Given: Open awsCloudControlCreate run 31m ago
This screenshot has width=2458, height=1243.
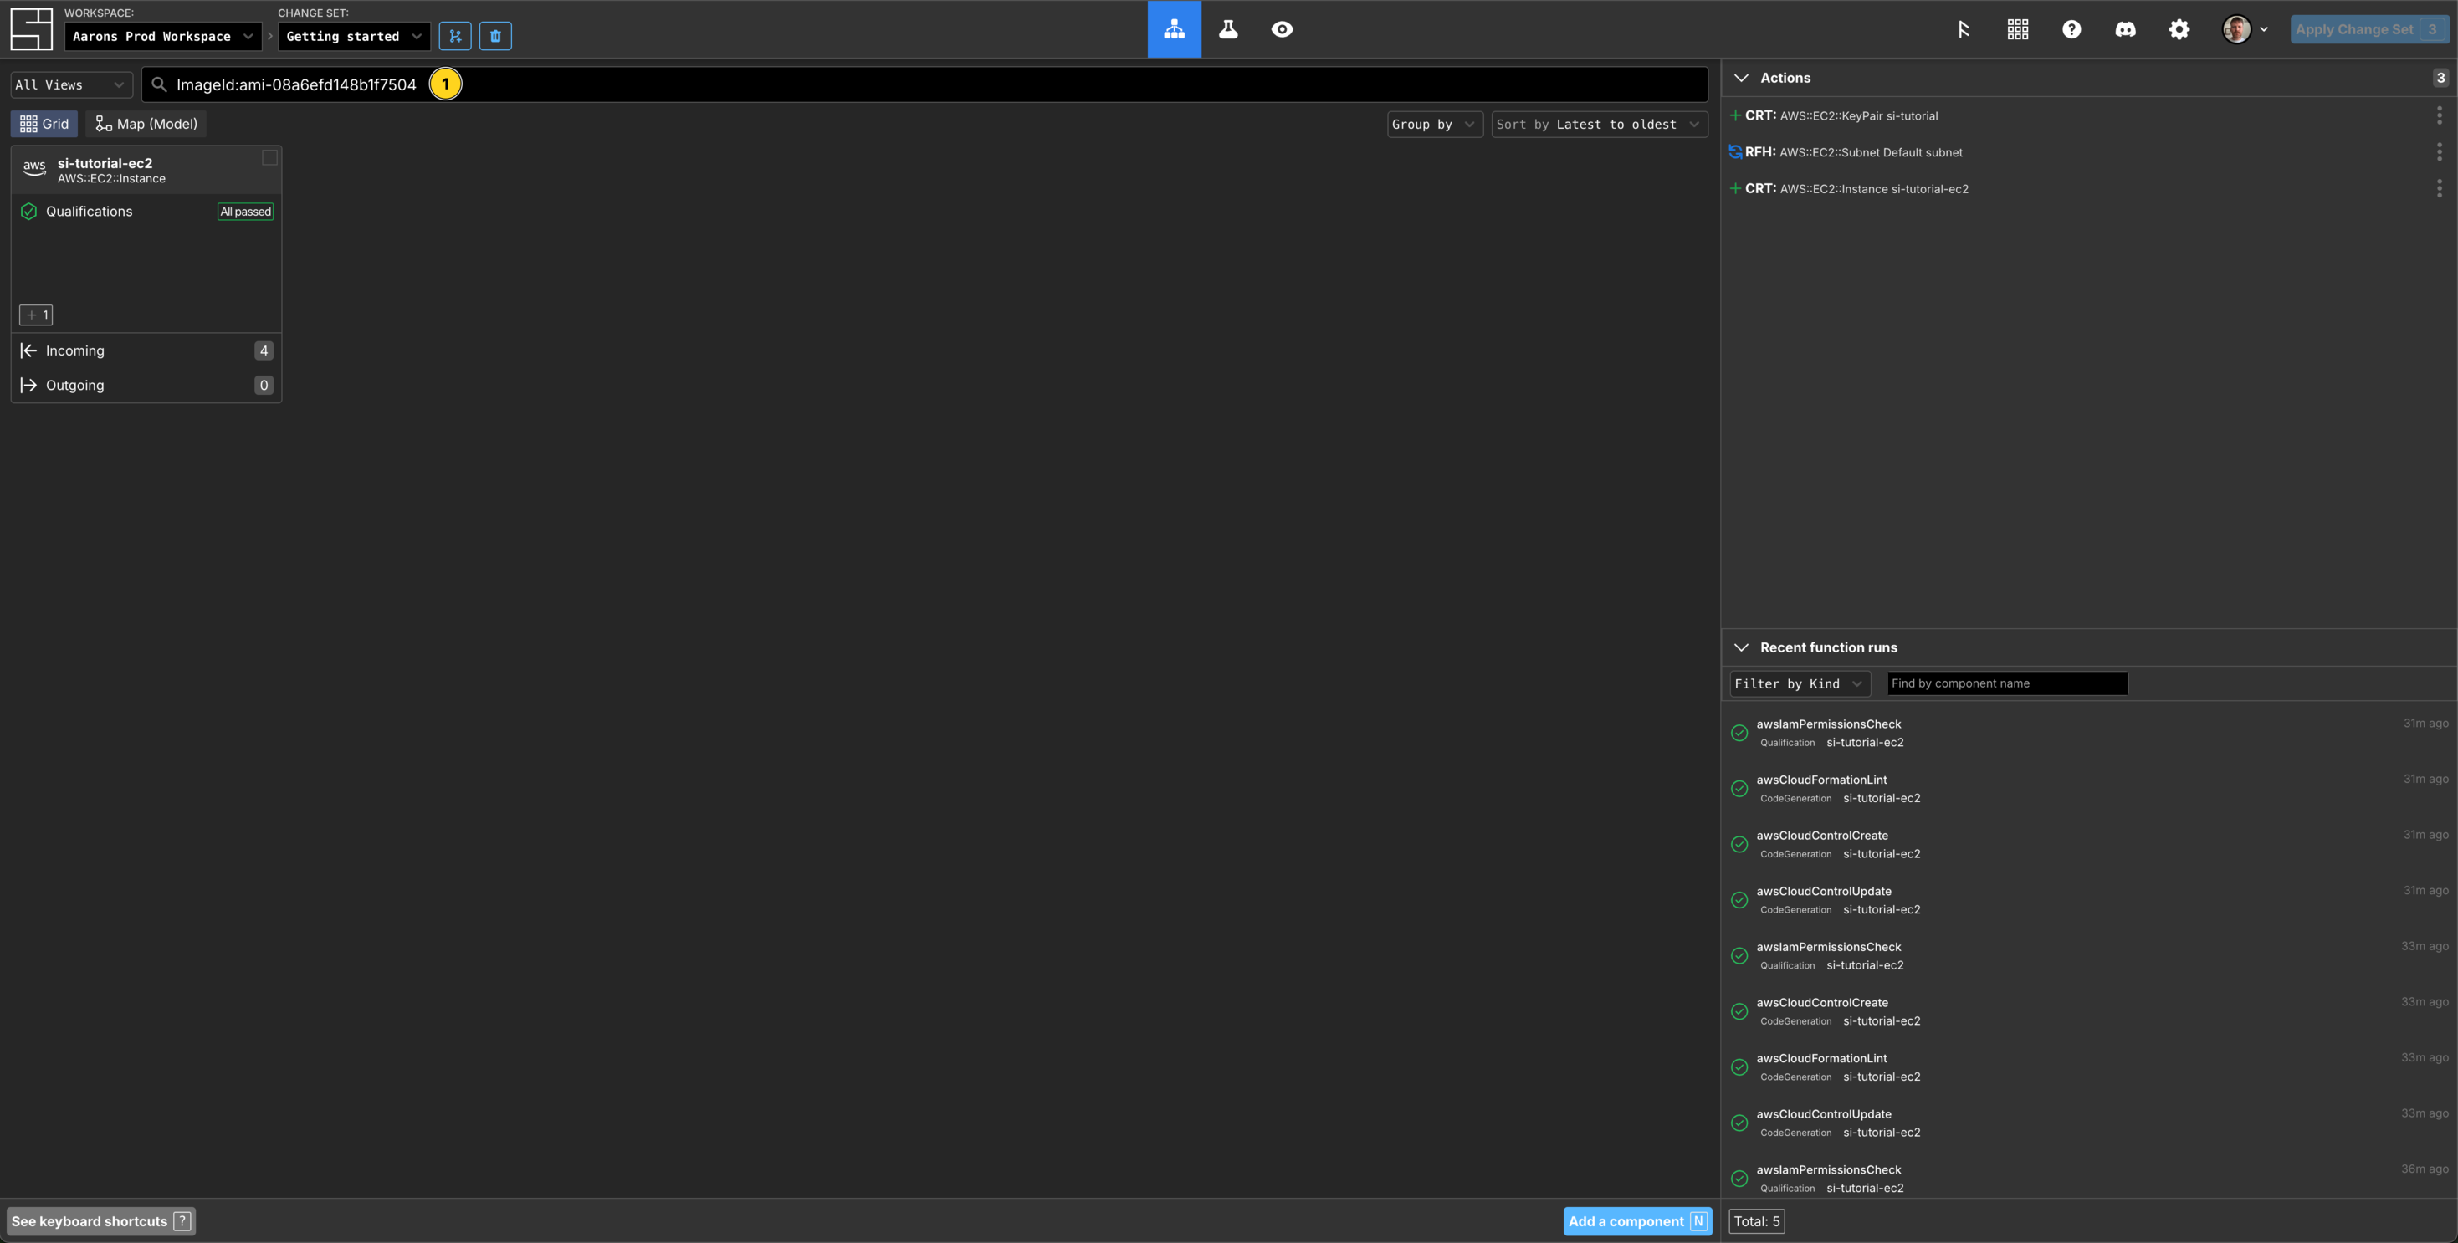Looking at the screenshot, I should (x=2090, y=845).
